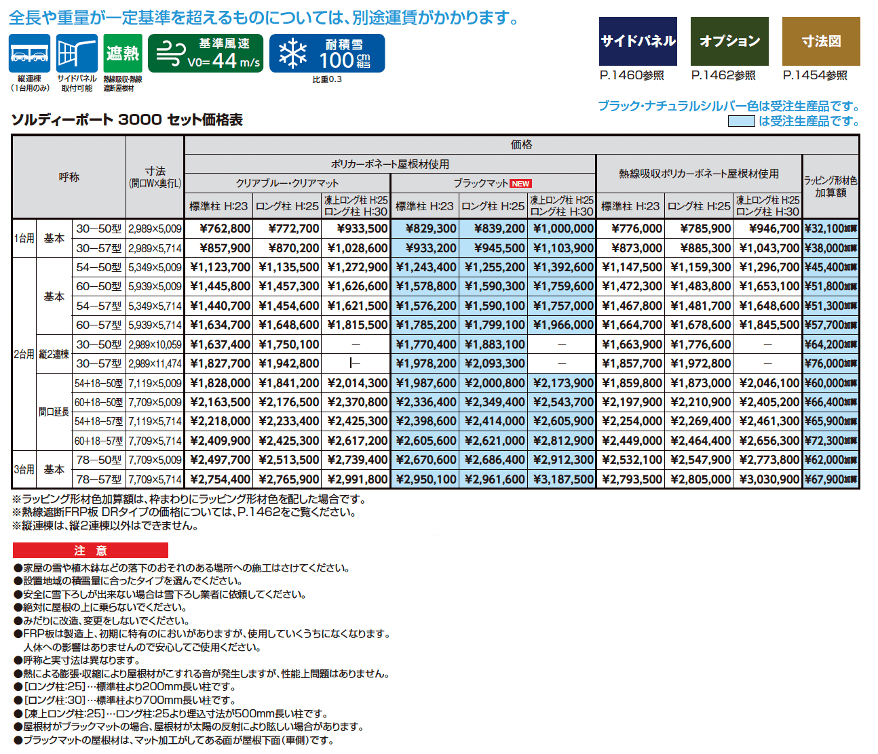The image size is (878, 754).
Task: Select the green 遮熱 icon
Action: click(x=123, y=53)
